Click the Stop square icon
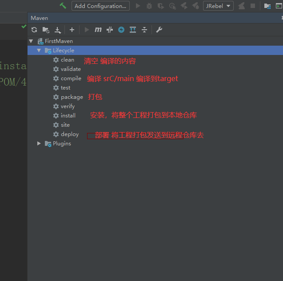Screen dimensions: 283x281 click(x=253, y=6)
